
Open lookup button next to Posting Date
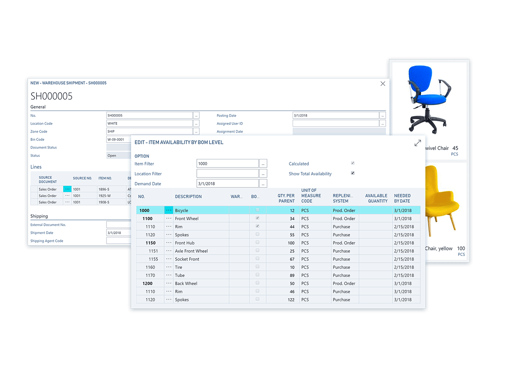[x=382, y=115]
